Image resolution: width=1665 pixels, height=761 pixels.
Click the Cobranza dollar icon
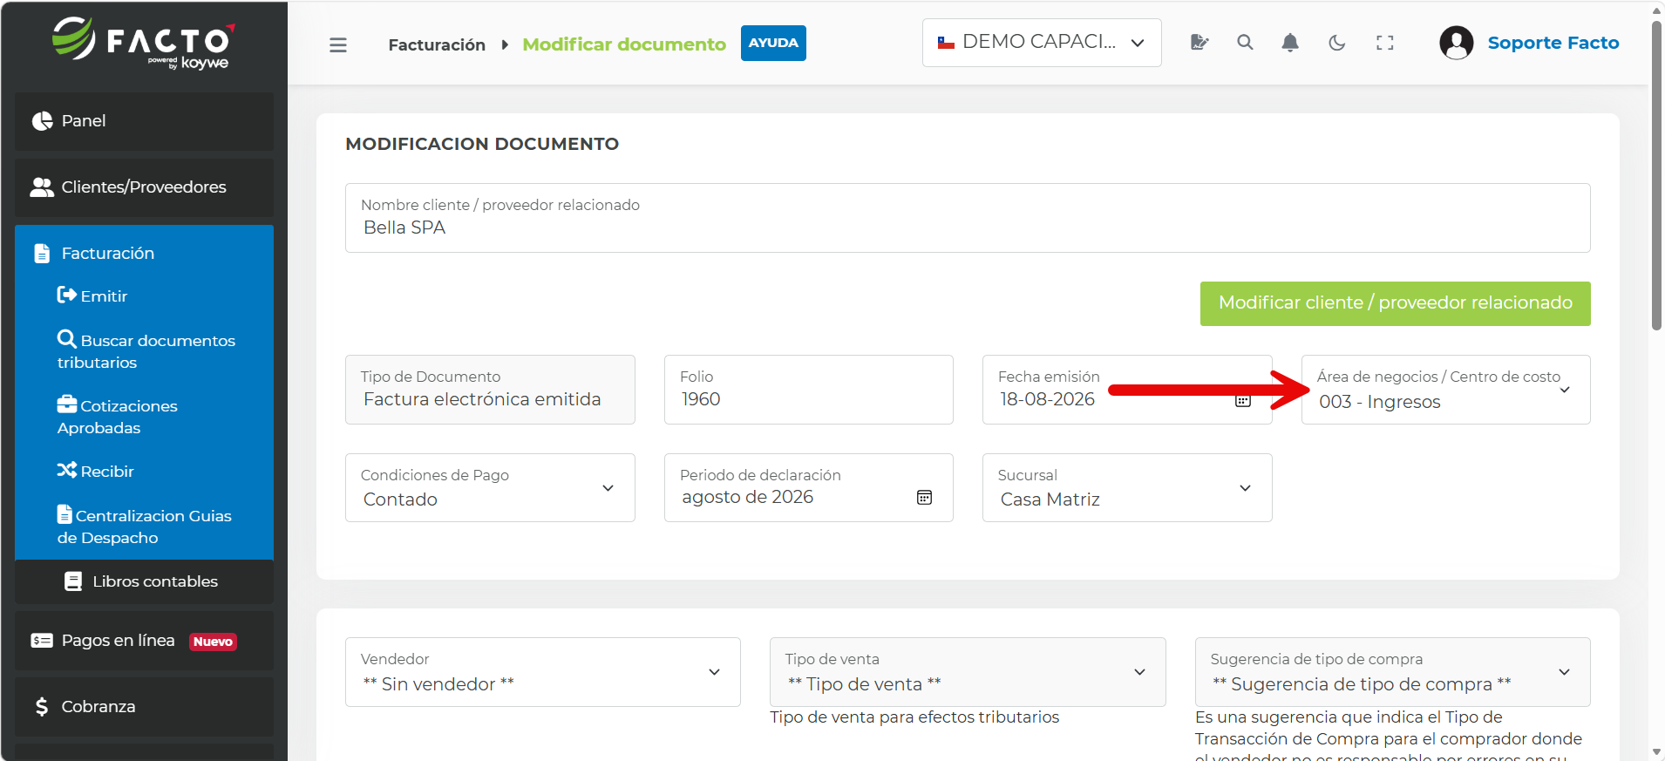pos(42,707)
